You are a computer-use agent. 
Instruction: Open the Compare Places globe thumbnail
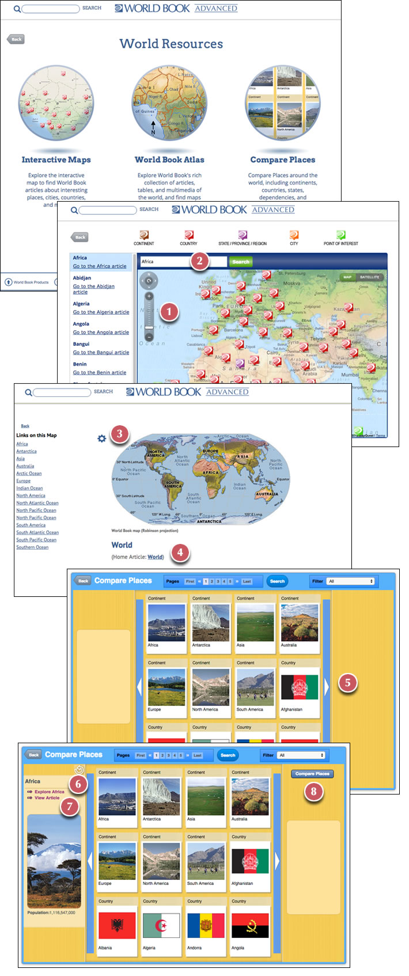[x=282, y=103]
